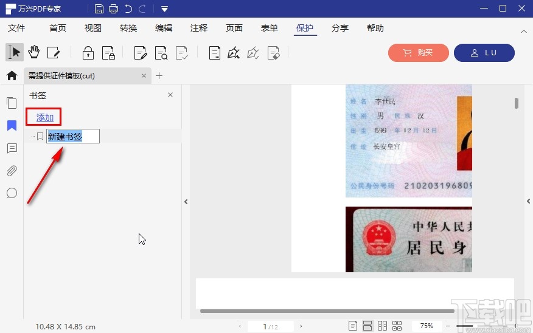Go to the previous page arrow
This screenshot has height=333, width=533.
(x=240, y=326)
